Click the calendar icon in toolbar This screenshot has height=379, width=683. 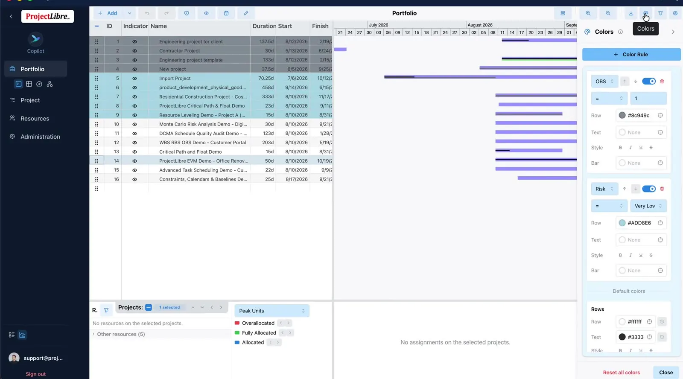[x=226, y=13]
